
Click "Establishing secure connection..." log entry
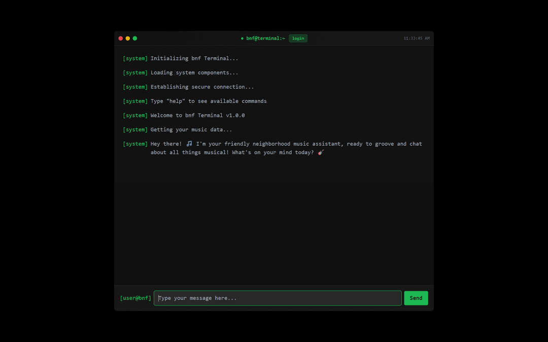click(202, 87)
